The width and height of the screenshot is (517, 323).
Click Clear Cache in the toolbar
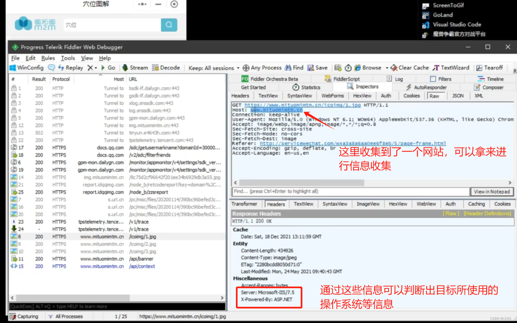(410, 68)
